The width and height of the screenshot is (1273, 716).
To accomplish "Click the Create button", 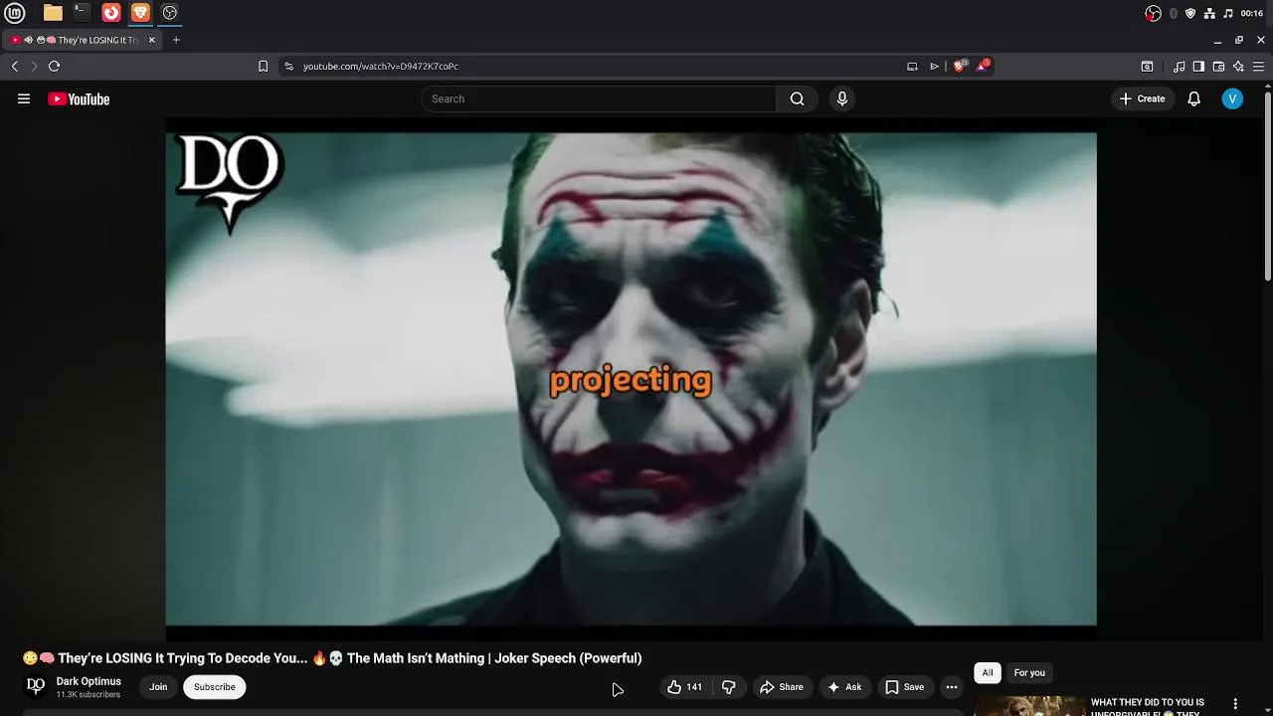I will point(1142,98).
